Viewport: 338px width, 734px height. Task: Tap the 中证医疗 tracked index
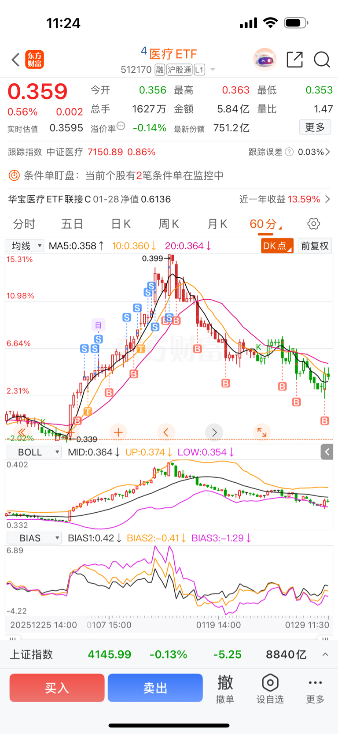pos(65,152)
